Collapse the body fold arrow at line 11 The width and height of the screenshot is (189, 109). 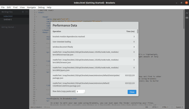click(36, 32)
